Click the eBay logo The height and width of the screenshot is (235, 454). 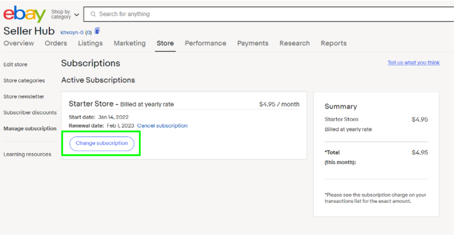[24, 14]
